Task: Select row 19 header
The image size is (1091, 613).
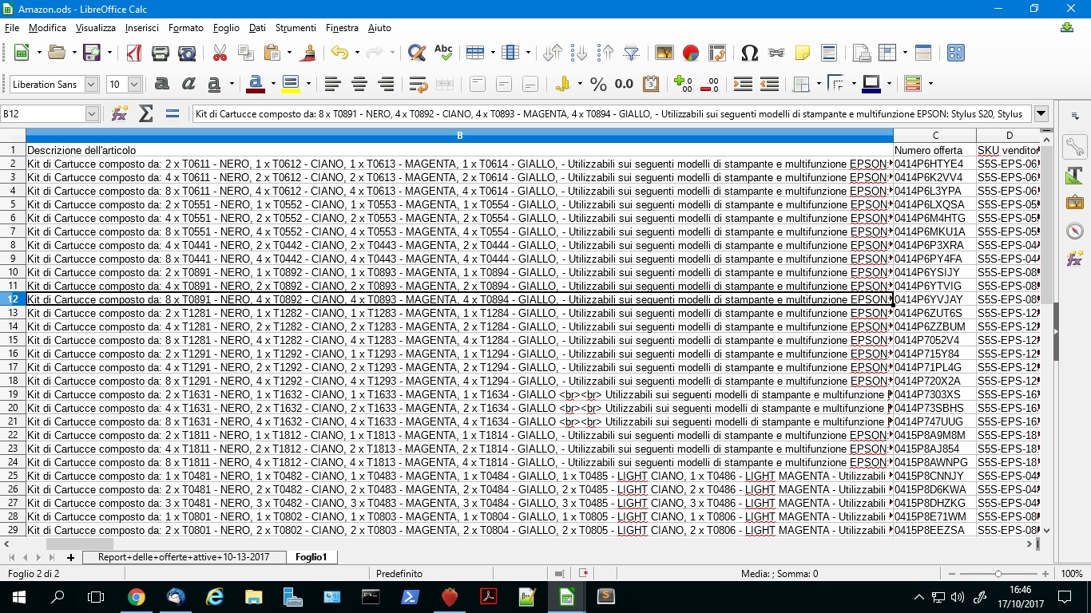Action: 13,394
